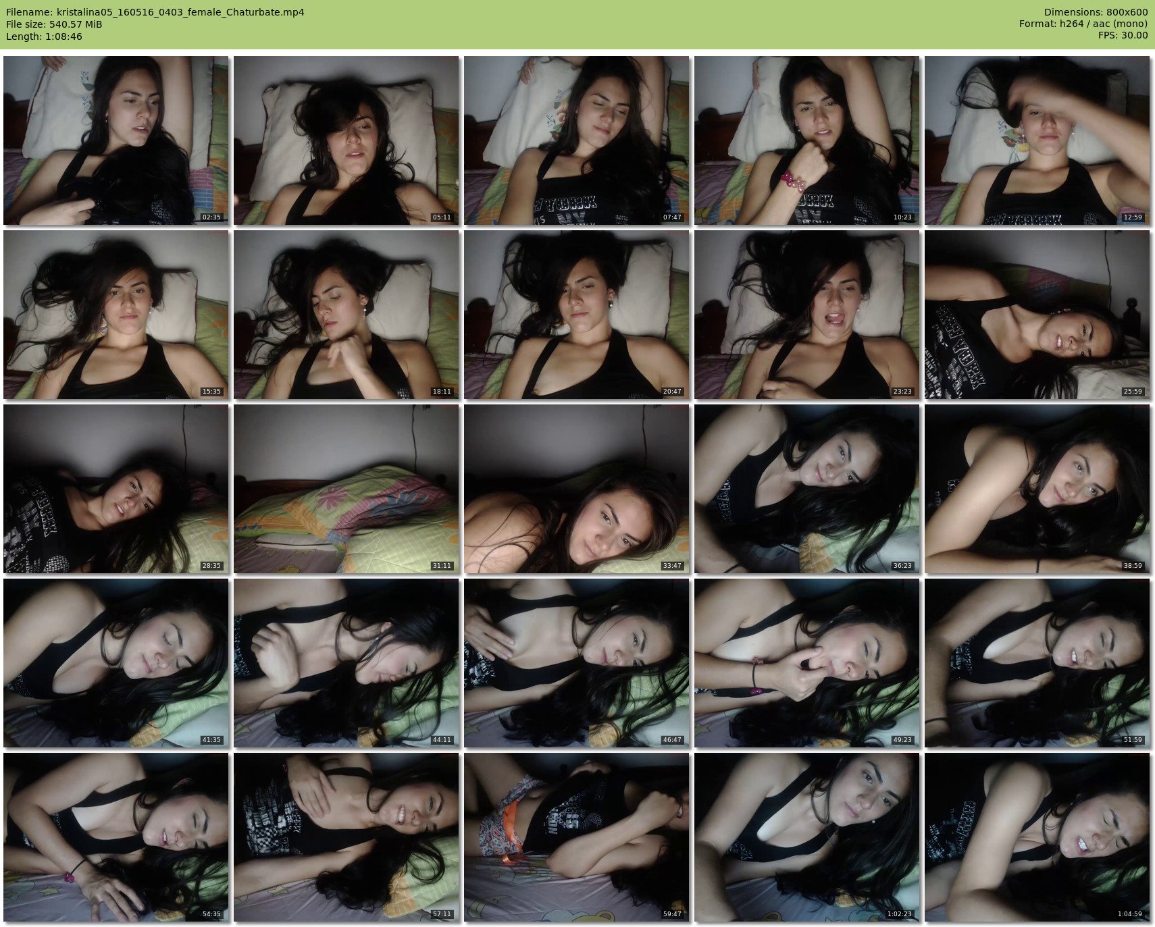Choose the thumbnail marked 44:11
1155x927 pixels.
(346, 663)
